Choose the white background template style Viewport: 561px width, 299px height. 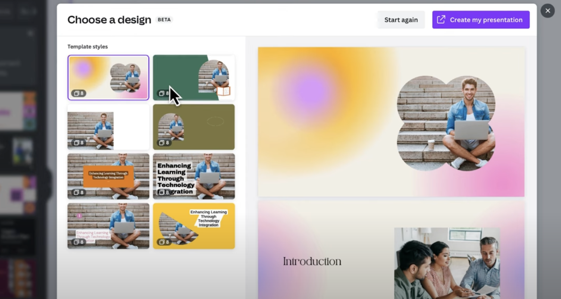(108, 127)
